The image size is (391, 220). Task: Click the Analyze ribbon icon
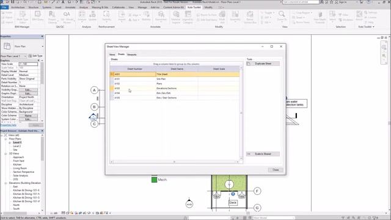[82, 16]
